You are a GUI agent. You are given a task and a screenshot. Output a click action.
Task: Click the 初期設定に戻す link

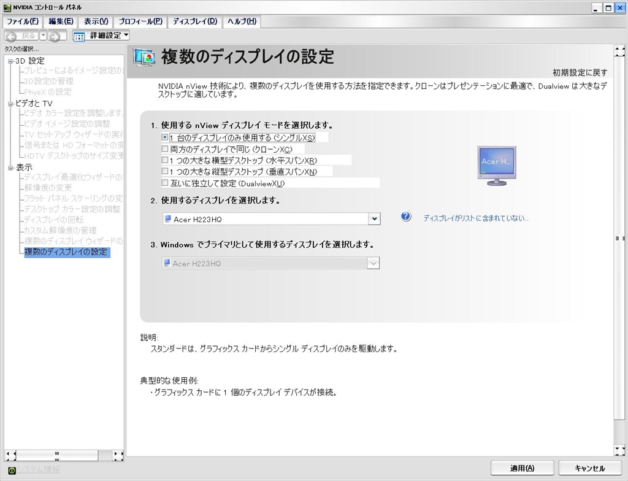pos(580,72)
